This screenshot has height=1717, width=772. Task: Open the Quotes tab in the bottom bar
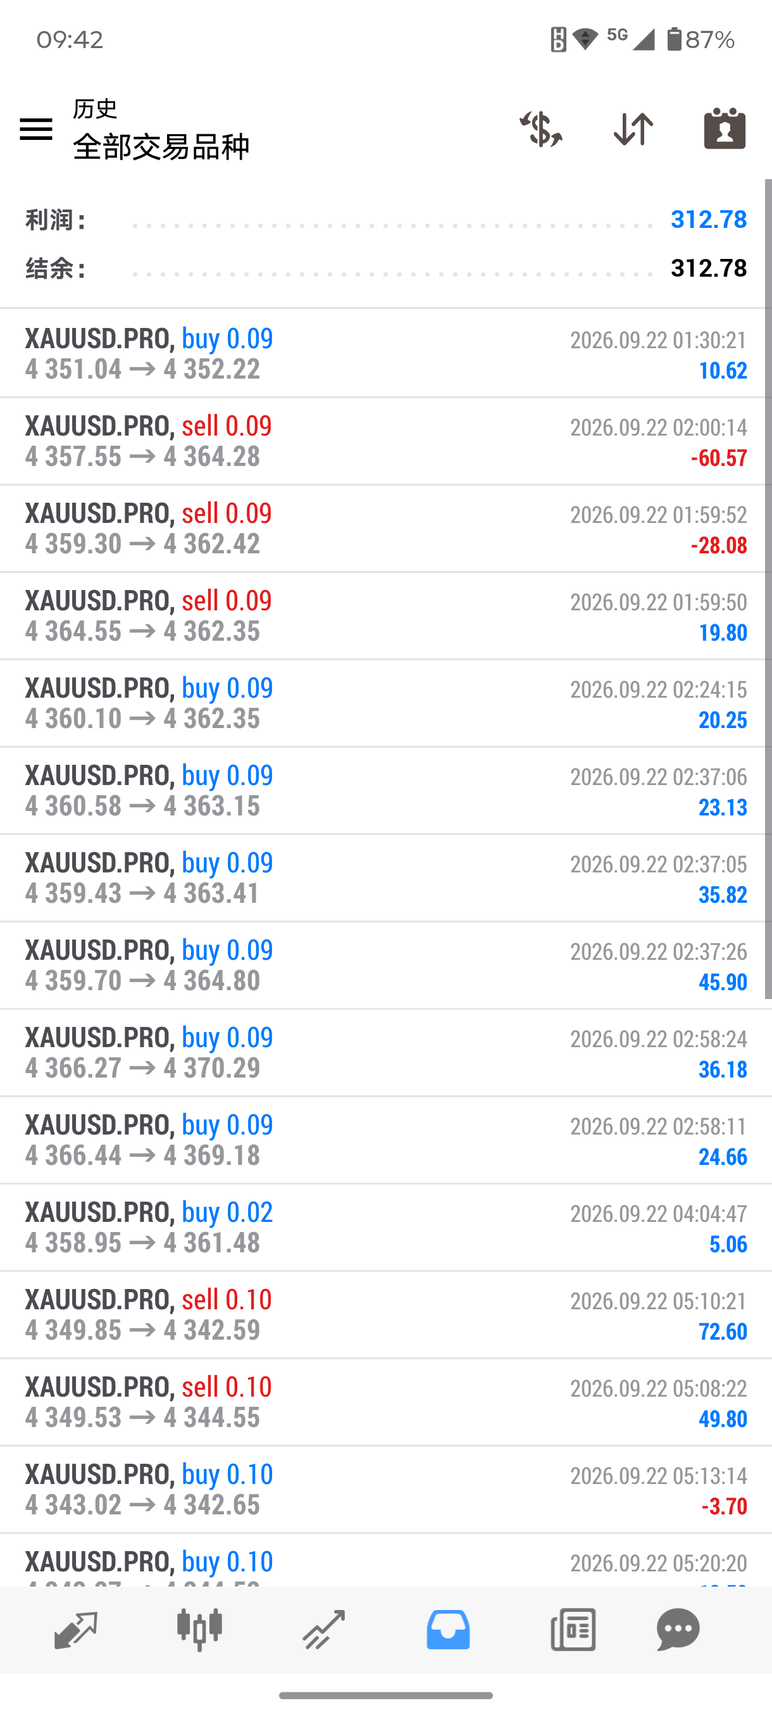75,1630
